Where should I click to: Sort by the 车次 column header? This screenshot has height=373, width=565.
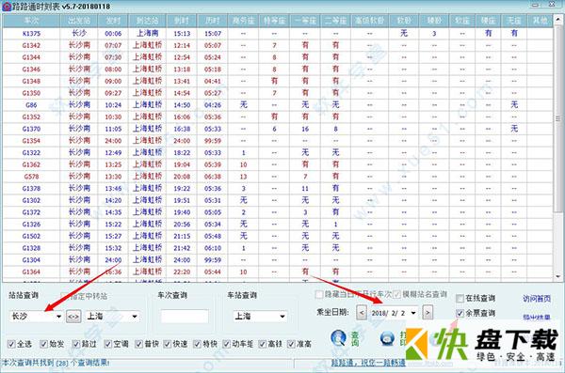pos(31,21)
